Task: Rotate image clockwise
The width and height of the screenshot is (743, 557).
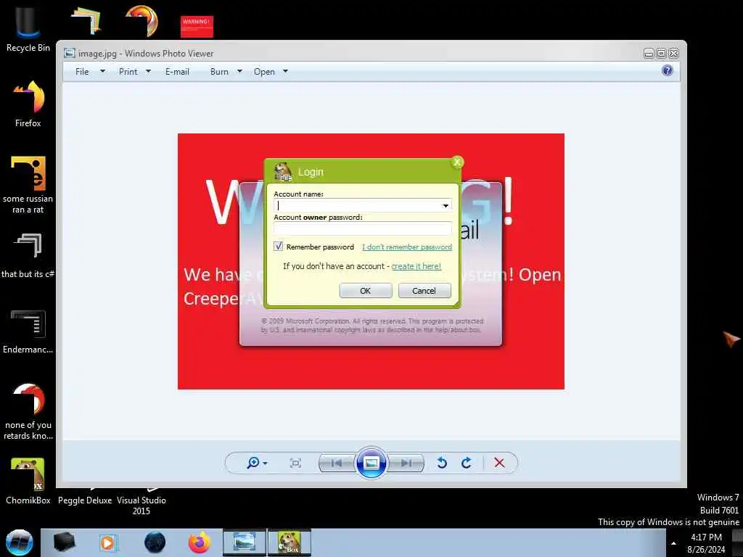Action: [467, 463]
